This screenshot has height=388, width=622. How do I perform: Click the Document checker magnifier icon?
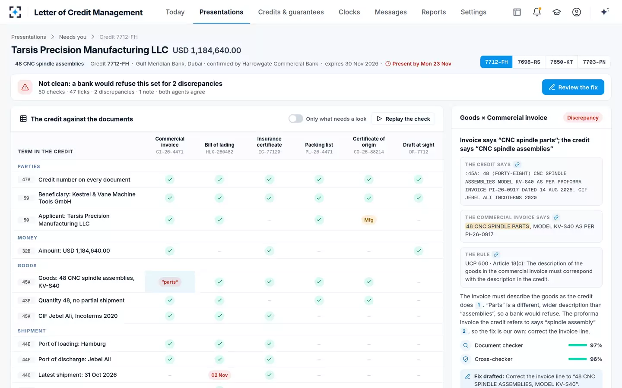(x=466, y=345)
